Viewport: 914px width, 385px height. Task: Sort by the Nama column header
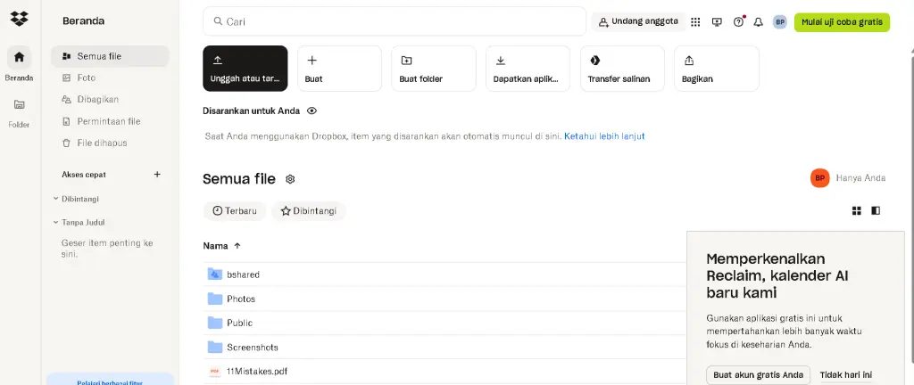(216, 246)
